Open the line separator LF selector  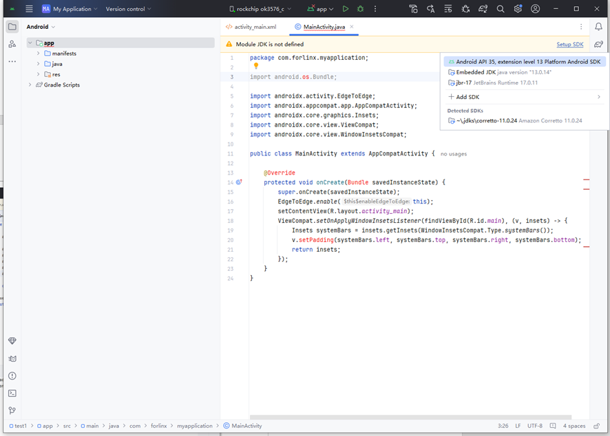coord(518,426)
